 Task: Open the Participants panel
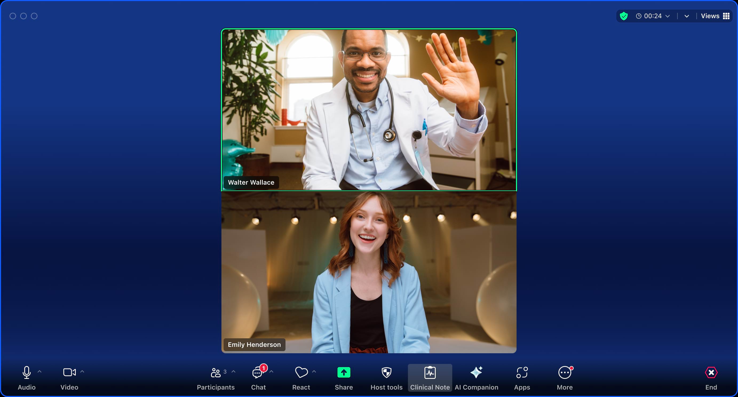tap(216, 372)
